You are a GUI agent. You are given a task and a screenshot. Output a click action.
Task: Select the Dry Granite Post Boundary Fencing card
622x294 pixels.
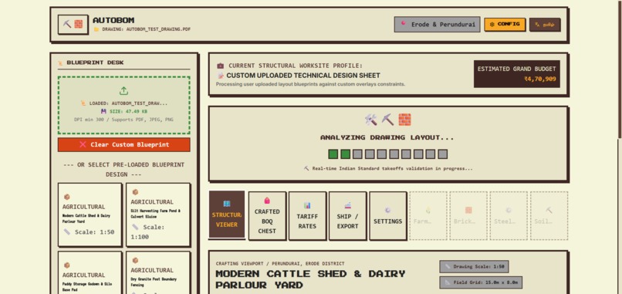(158, 273)
